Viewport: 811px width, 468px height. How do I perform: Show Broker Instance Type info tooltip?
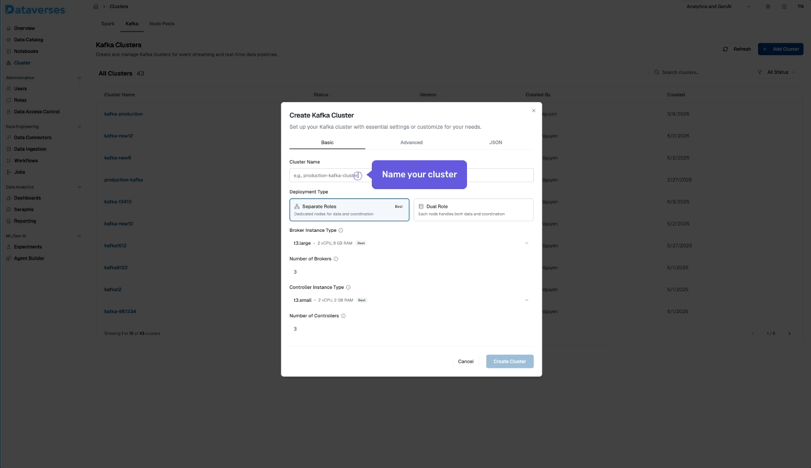[341, 230]
